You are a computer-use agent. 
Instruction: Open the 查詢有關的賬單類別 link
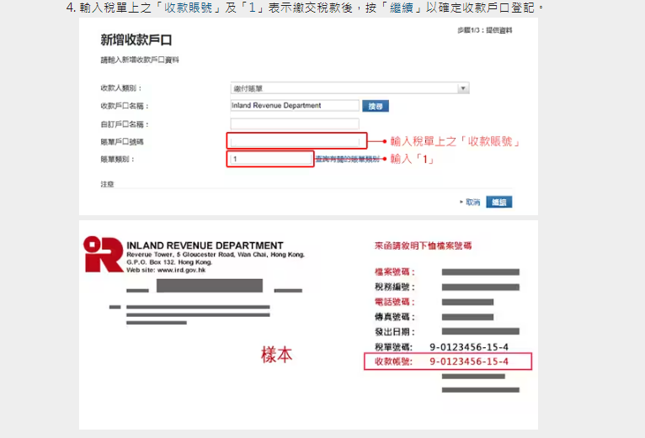[347, 159]
